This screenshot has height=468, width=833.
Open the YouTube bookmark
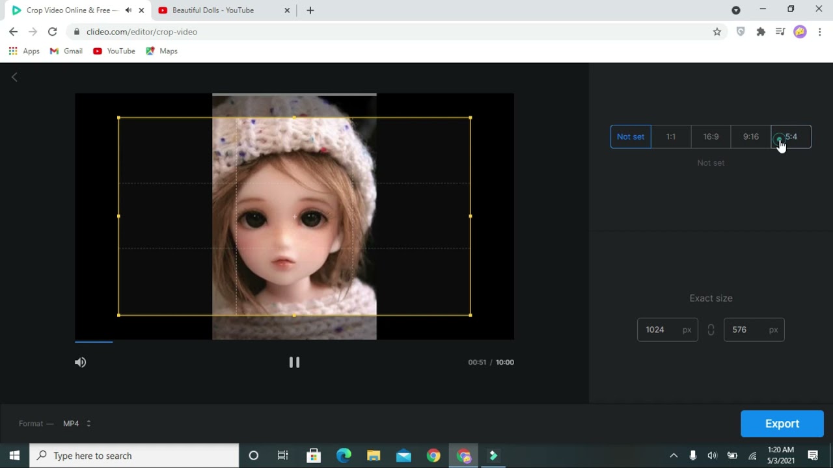(x=114, y=51)
